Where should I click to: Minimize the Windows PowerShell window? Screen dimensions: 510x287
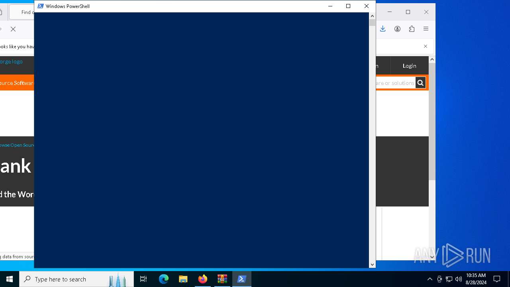330,6
